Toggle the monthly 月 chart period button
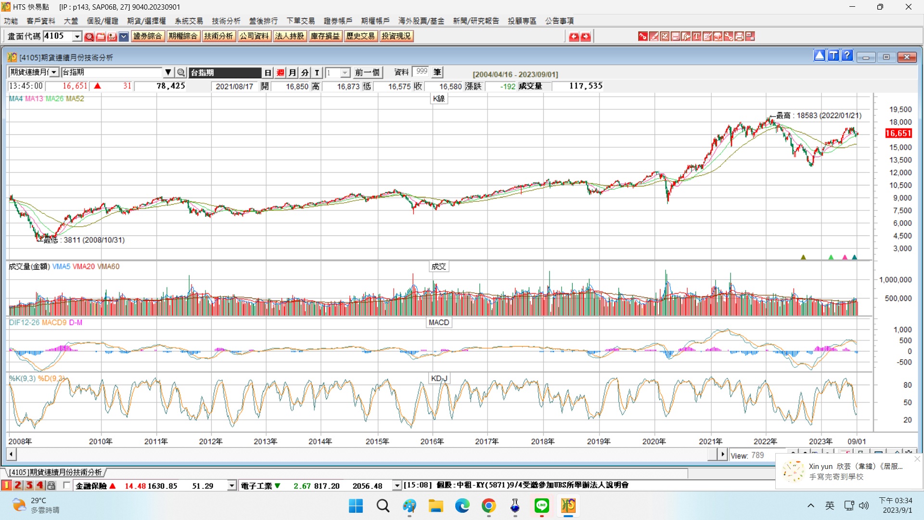The width and height of the screenshot is (924, 520). click(293, 73)
